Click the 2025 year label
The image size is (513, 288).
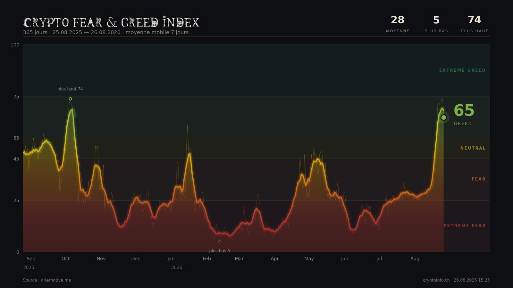click(29, 268)
